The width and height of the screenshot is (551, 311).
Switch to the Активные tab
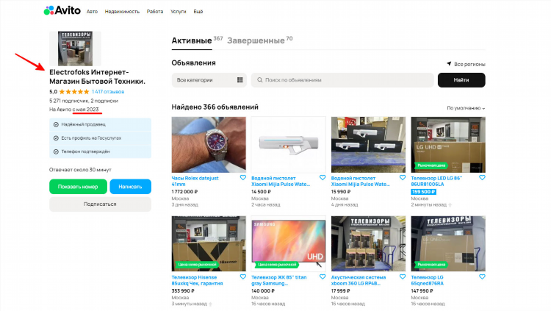(x=192, y=41)
